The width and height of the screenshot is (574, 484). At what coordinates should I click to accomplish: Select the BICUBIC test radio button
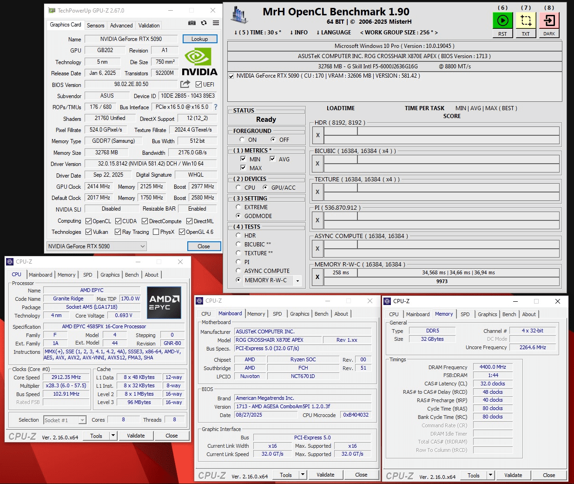pos(238,244)
